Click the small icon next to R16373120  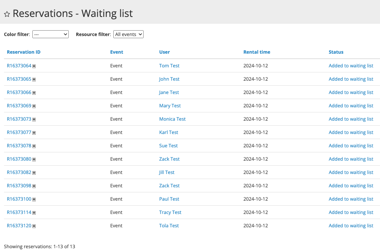click(x=35, y=226)
